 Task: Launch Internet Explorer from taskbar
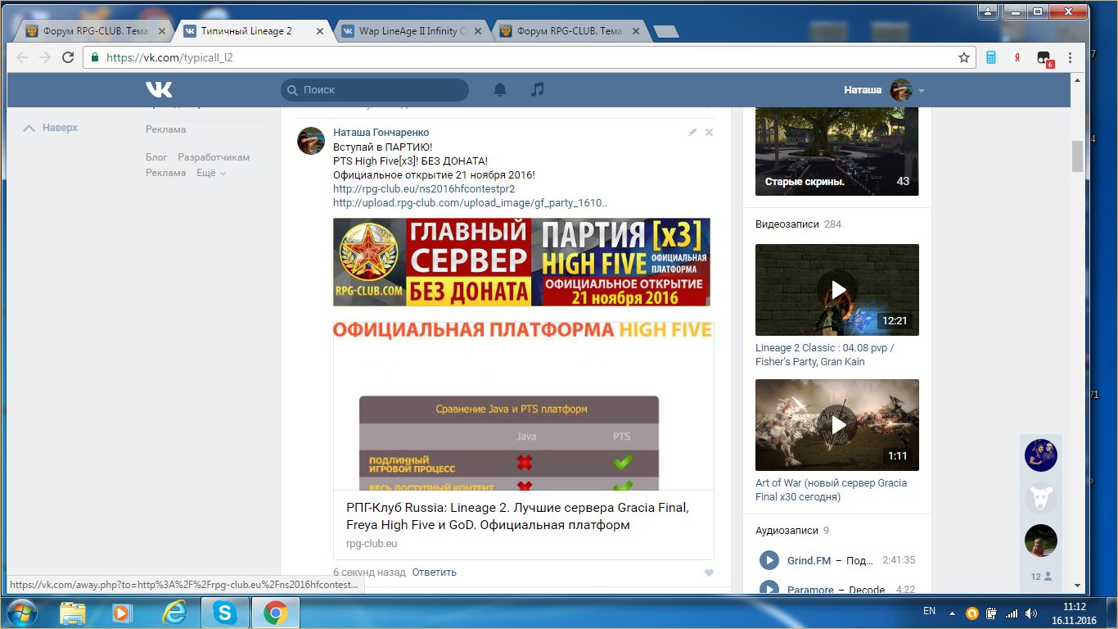click(x=174, y=612)
